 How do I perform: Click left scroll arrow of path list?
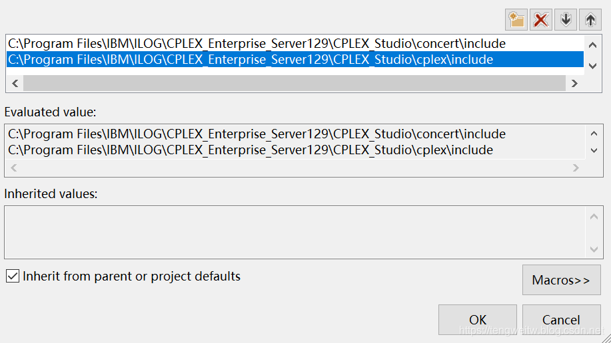pos(14,83)
